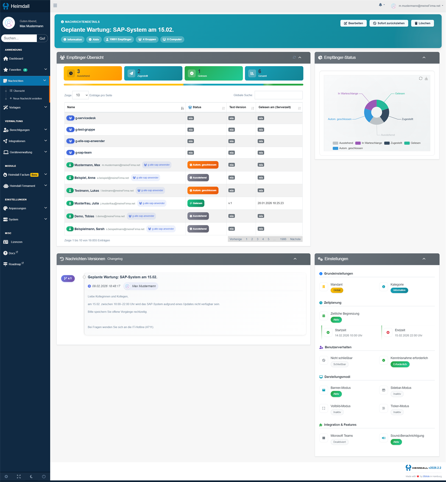Open the Elbtide link in footer
The width and height of the screenshot is (446, 482).
pos(426,476)
